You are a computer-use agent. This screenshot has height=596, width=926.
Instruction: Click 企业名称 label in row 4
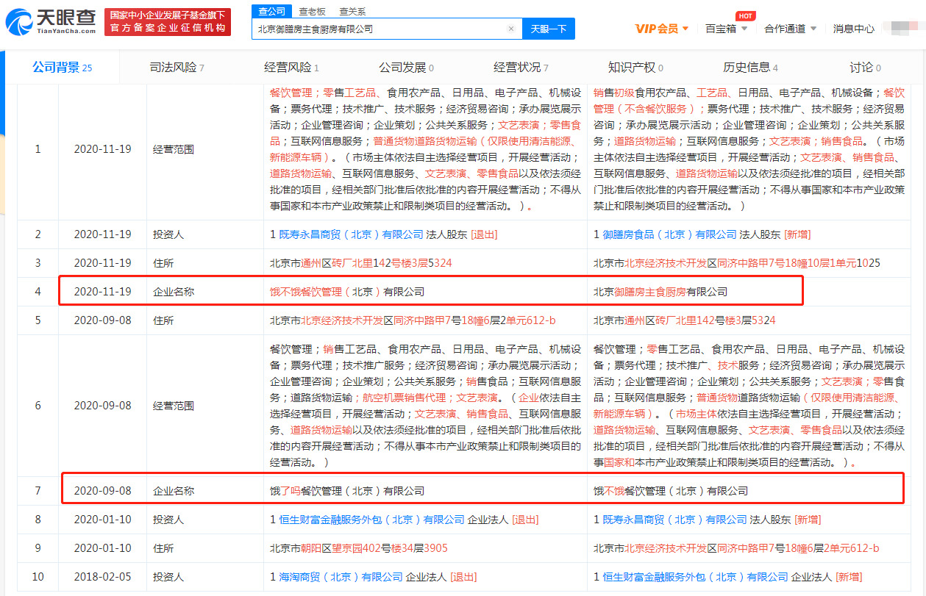174,292
